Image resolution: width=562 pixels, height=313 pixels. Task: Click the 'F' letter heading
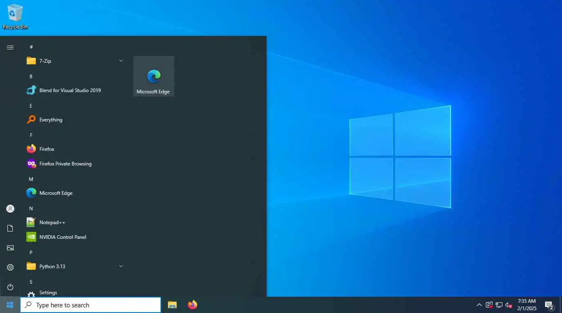31,135
